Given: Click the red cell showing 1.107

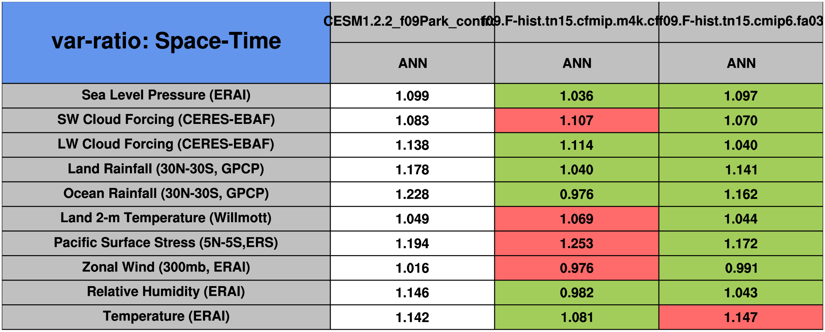Looking at the screenshot, I should click(577, 120).
